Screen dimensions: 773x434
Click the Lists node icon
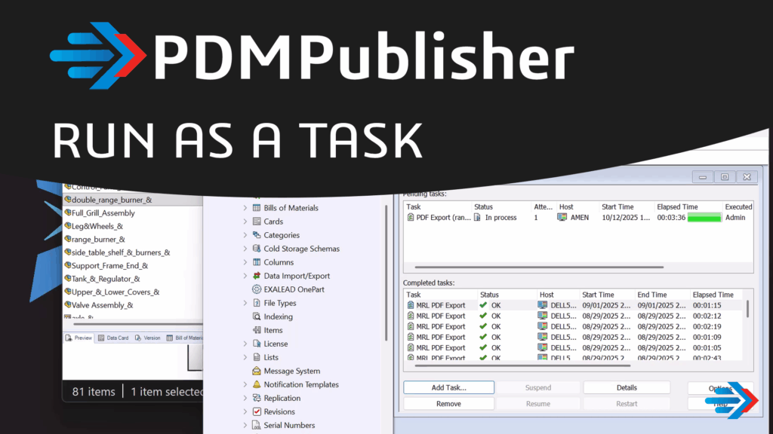pyautogui.click(x=257, y=357)
